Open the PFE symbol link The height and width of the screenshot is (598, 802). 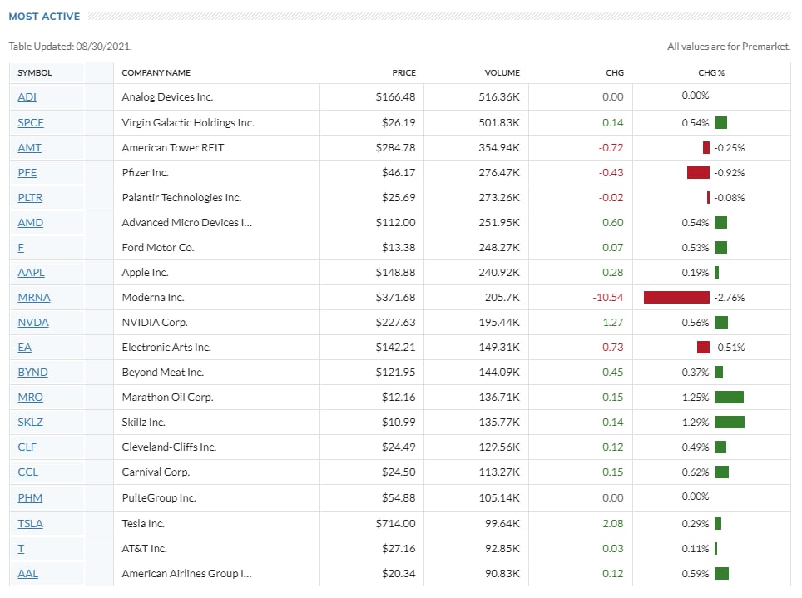(x=27, y=173)
